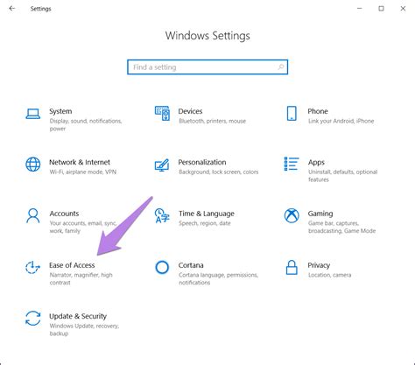Select the Accounts person icon

33,215
